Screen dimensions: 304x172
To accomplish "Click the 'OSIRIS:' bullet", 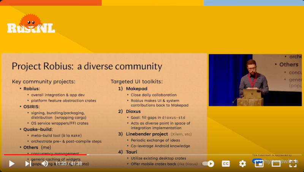I will click(32, 107).
